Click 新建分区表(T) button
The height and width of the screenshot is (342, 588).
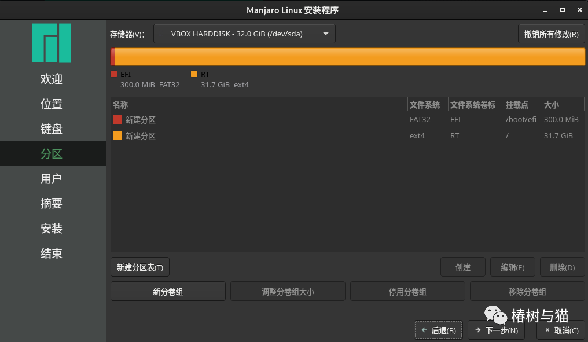click(140, 267)
